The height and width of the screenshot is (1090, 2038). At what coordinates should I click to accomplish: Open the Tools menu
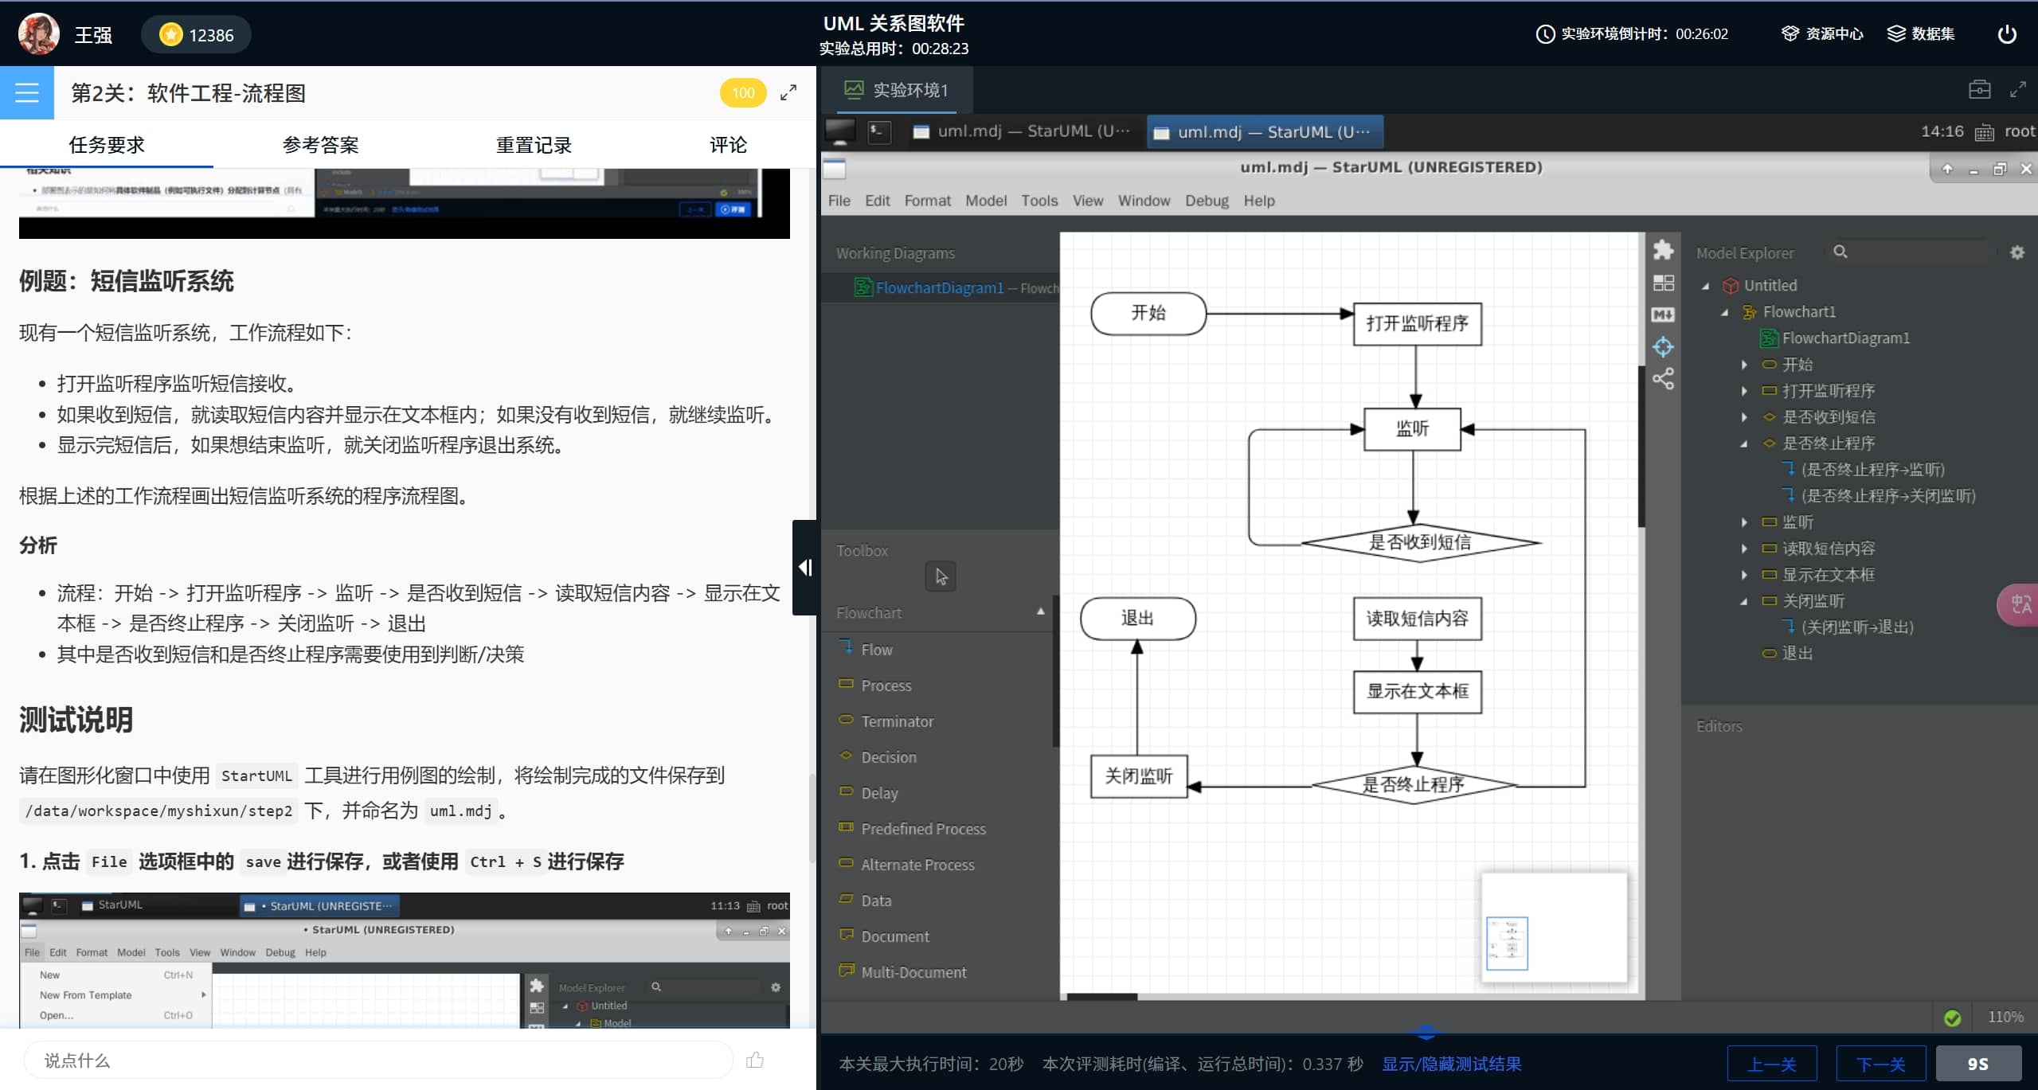pyautogui.click(x=1039, y=201)
